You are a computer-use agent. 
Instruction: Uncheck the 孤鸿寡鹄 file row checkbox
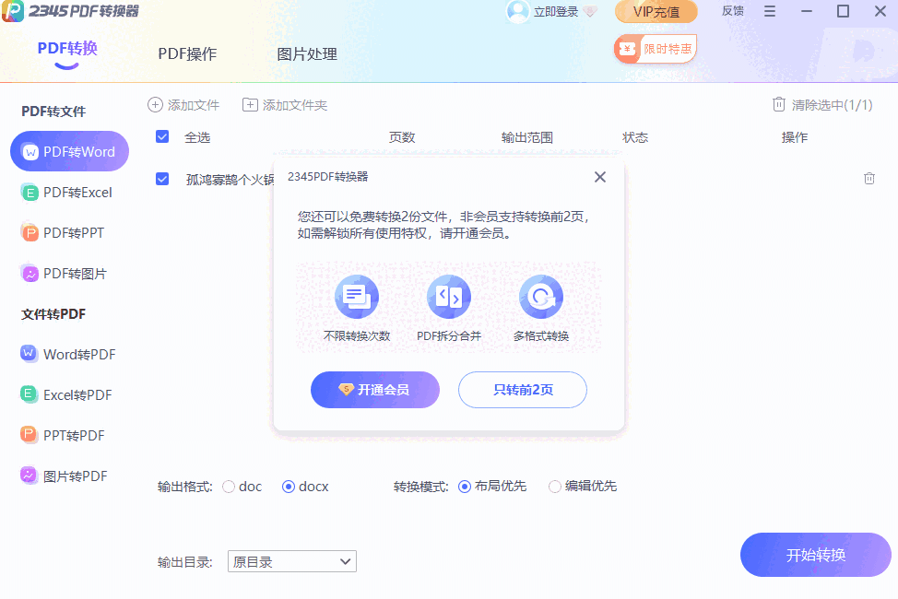point(162,179)
